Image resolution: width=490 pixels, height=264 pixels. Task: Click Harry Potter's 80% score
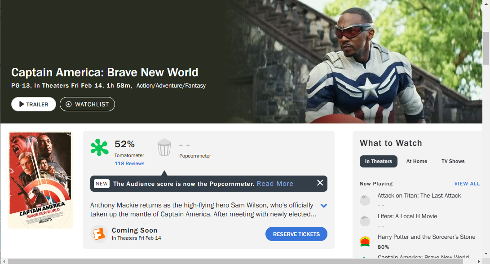point(383,247)
